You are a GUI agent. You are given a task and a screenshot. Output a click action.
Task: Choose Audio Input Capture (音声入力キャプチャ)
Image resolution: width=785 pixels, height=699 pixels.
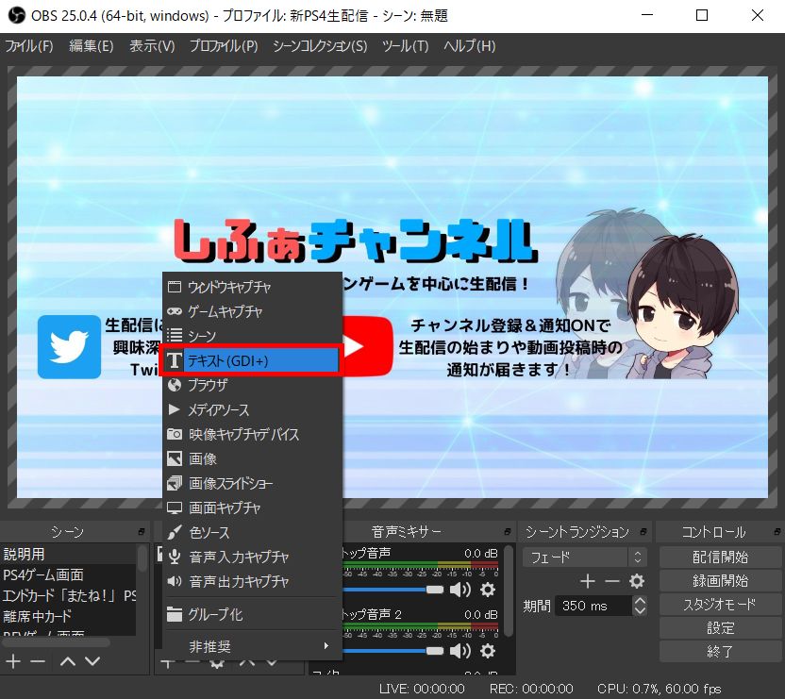(x=252, y=557)
